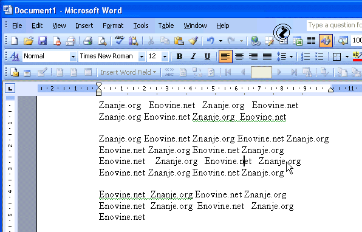This screenshot has height=232, width=362.
Task: Open the Borders dropdown arrow
Action: coord(347,56)
